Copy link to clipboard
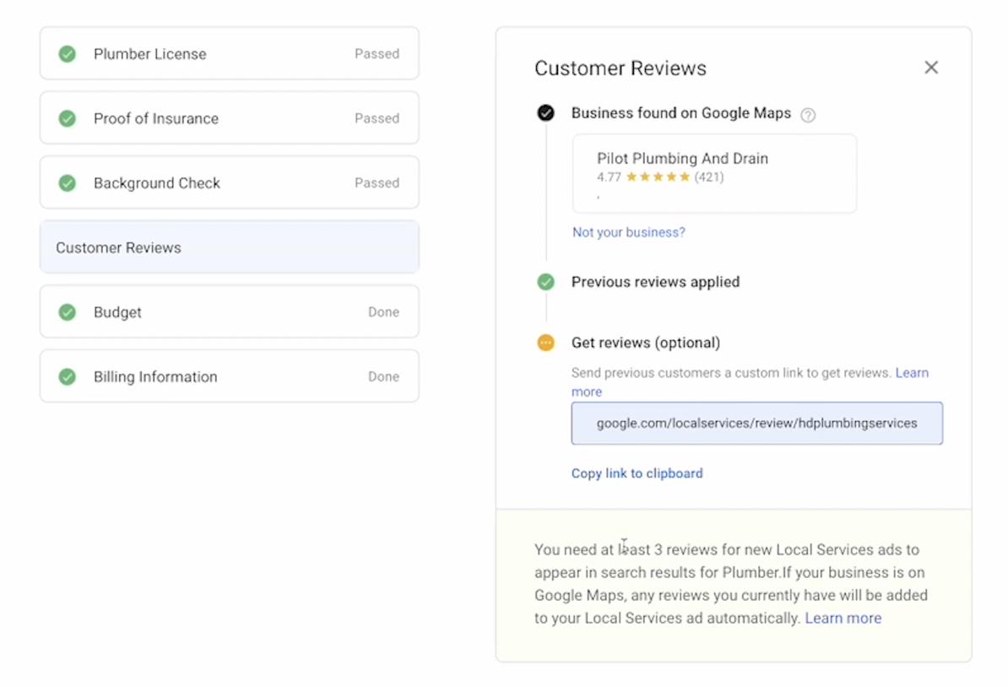Screen dimensions: 1008x687 pos(637,473)
